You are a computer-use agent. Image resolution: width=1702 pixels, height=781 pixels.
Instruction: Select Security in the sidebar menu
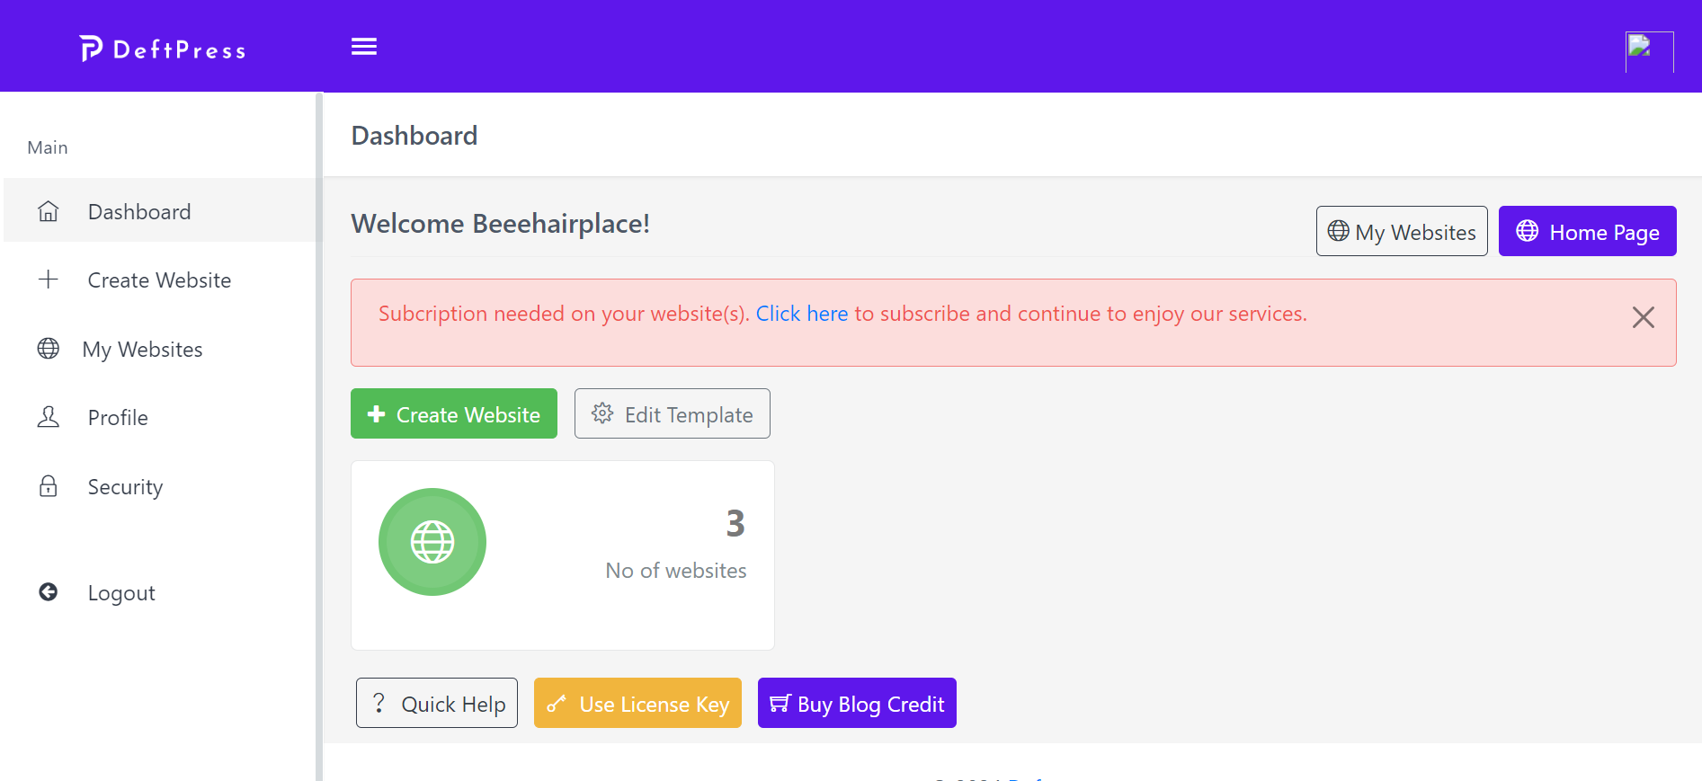[x=125, y=487]
